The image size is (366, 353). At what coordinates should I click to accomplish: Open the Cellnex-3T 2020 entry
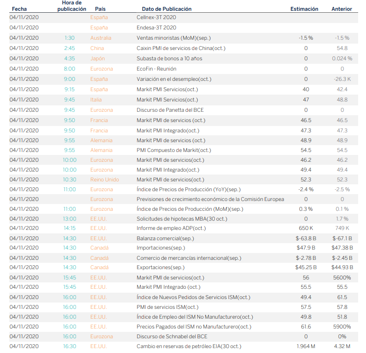[156, 18]
